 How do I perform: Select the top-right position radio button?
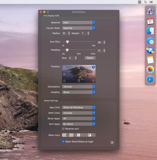pos(93,67)
